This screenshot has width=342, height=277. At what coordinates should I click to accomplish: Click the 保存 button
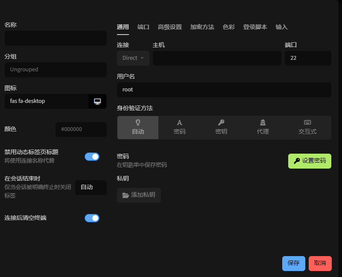pyautogui.click(x=293, y=263)
